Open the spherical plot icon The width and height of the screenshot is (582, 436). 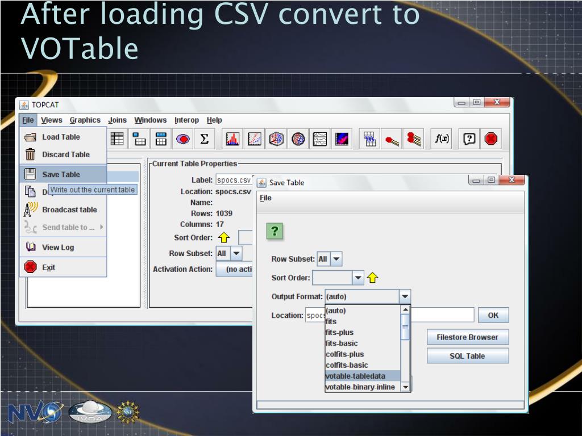point(298,139)
